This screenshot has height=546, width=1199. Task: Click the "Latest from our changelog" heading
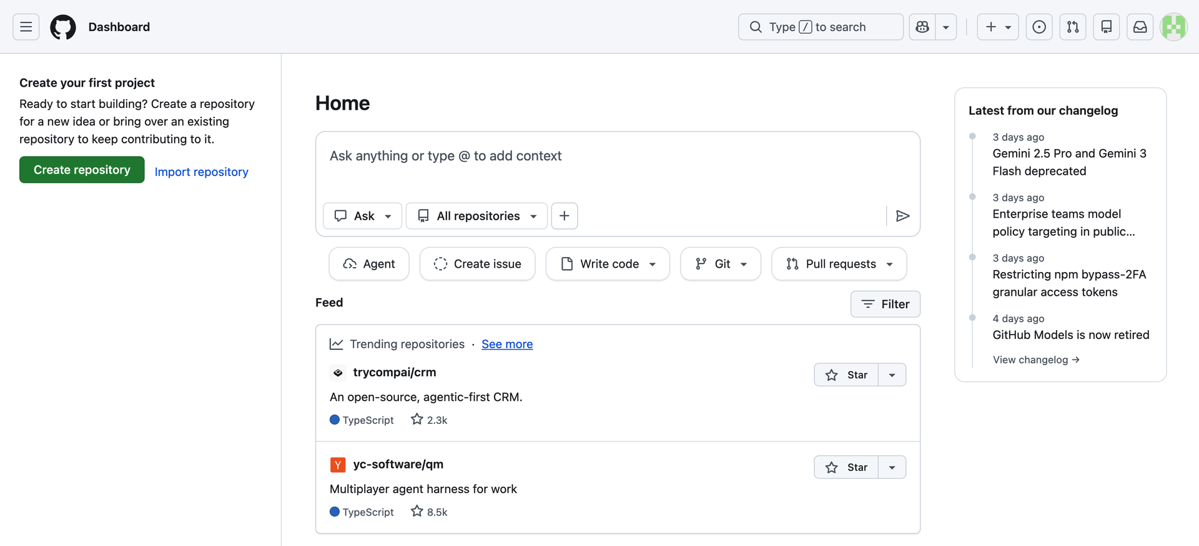click(x=1044, y=110)
